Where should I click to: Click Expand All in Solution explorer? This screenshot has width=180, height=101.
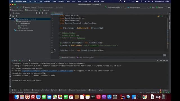(x=39, y=13)
